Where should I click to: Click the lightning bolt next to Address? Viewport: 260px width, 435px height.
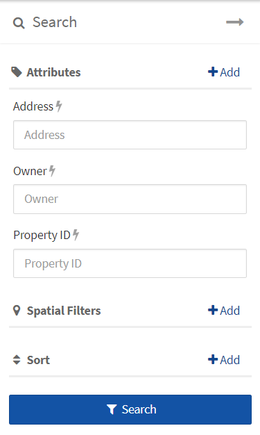tap(59, 106)
